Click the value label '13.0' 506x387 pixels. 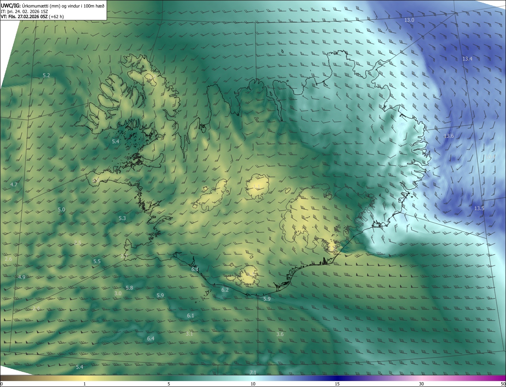[409, 20]
